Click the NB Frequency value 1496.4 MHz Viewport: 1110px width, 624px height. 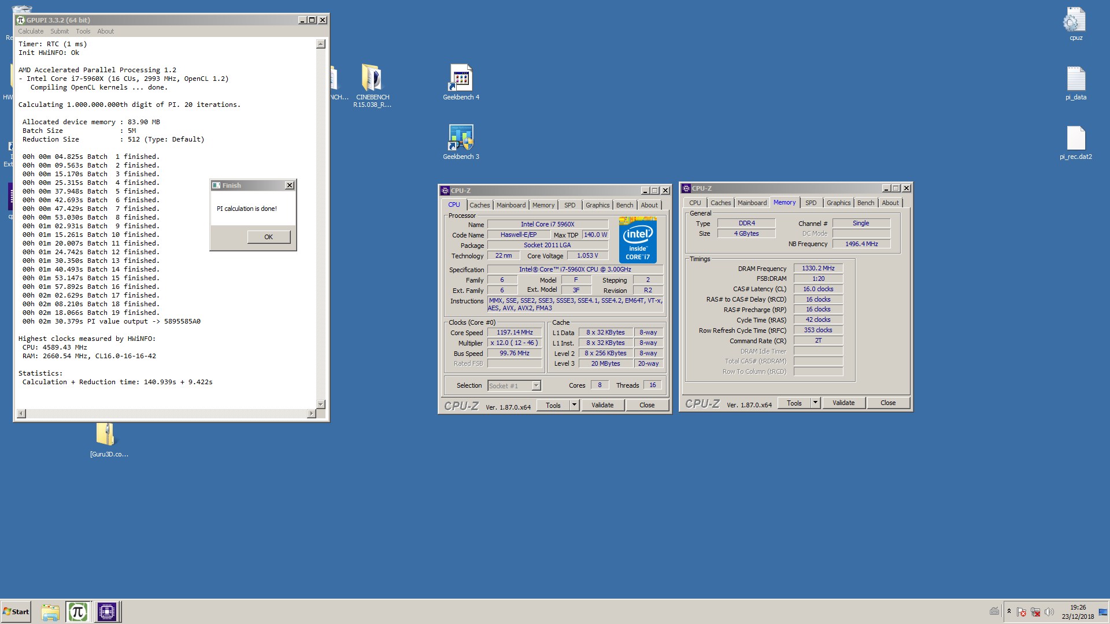[861, 244]
